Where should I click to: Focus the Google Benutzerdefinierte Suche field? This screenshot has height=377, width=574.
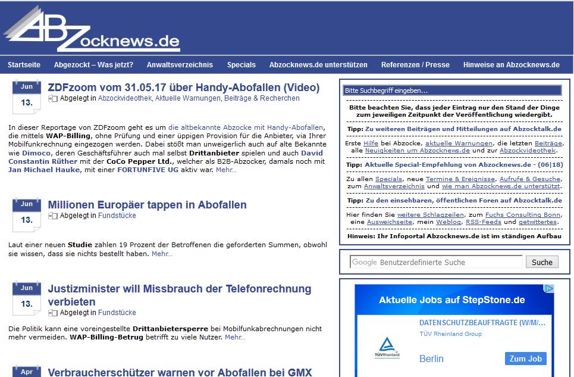tap(436, 262)
